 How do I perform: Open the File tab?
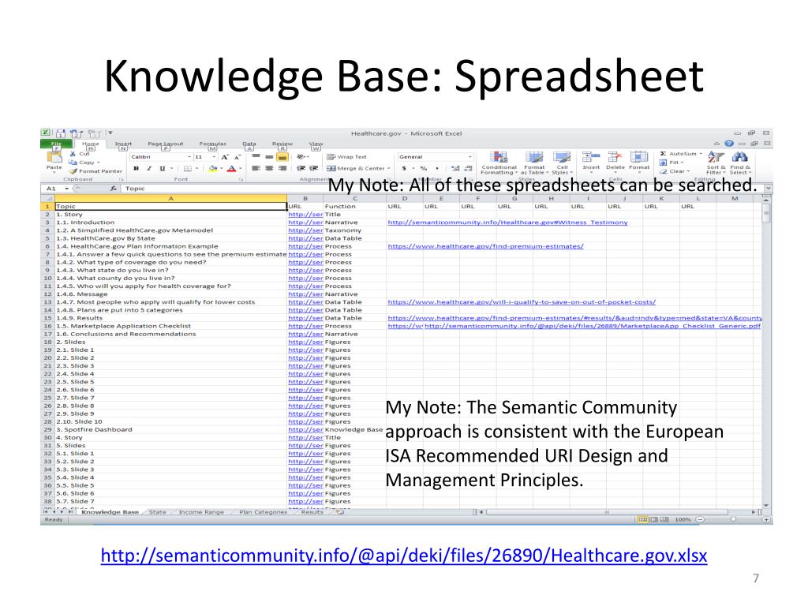(x=56, y=144)
